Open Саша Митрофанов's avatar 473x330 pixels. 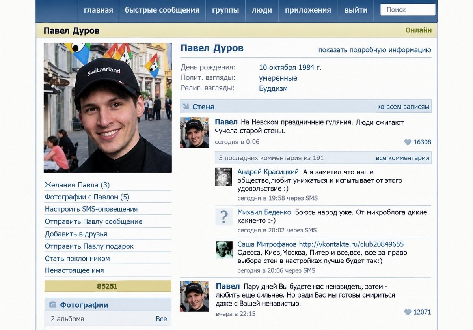(223, 249)
